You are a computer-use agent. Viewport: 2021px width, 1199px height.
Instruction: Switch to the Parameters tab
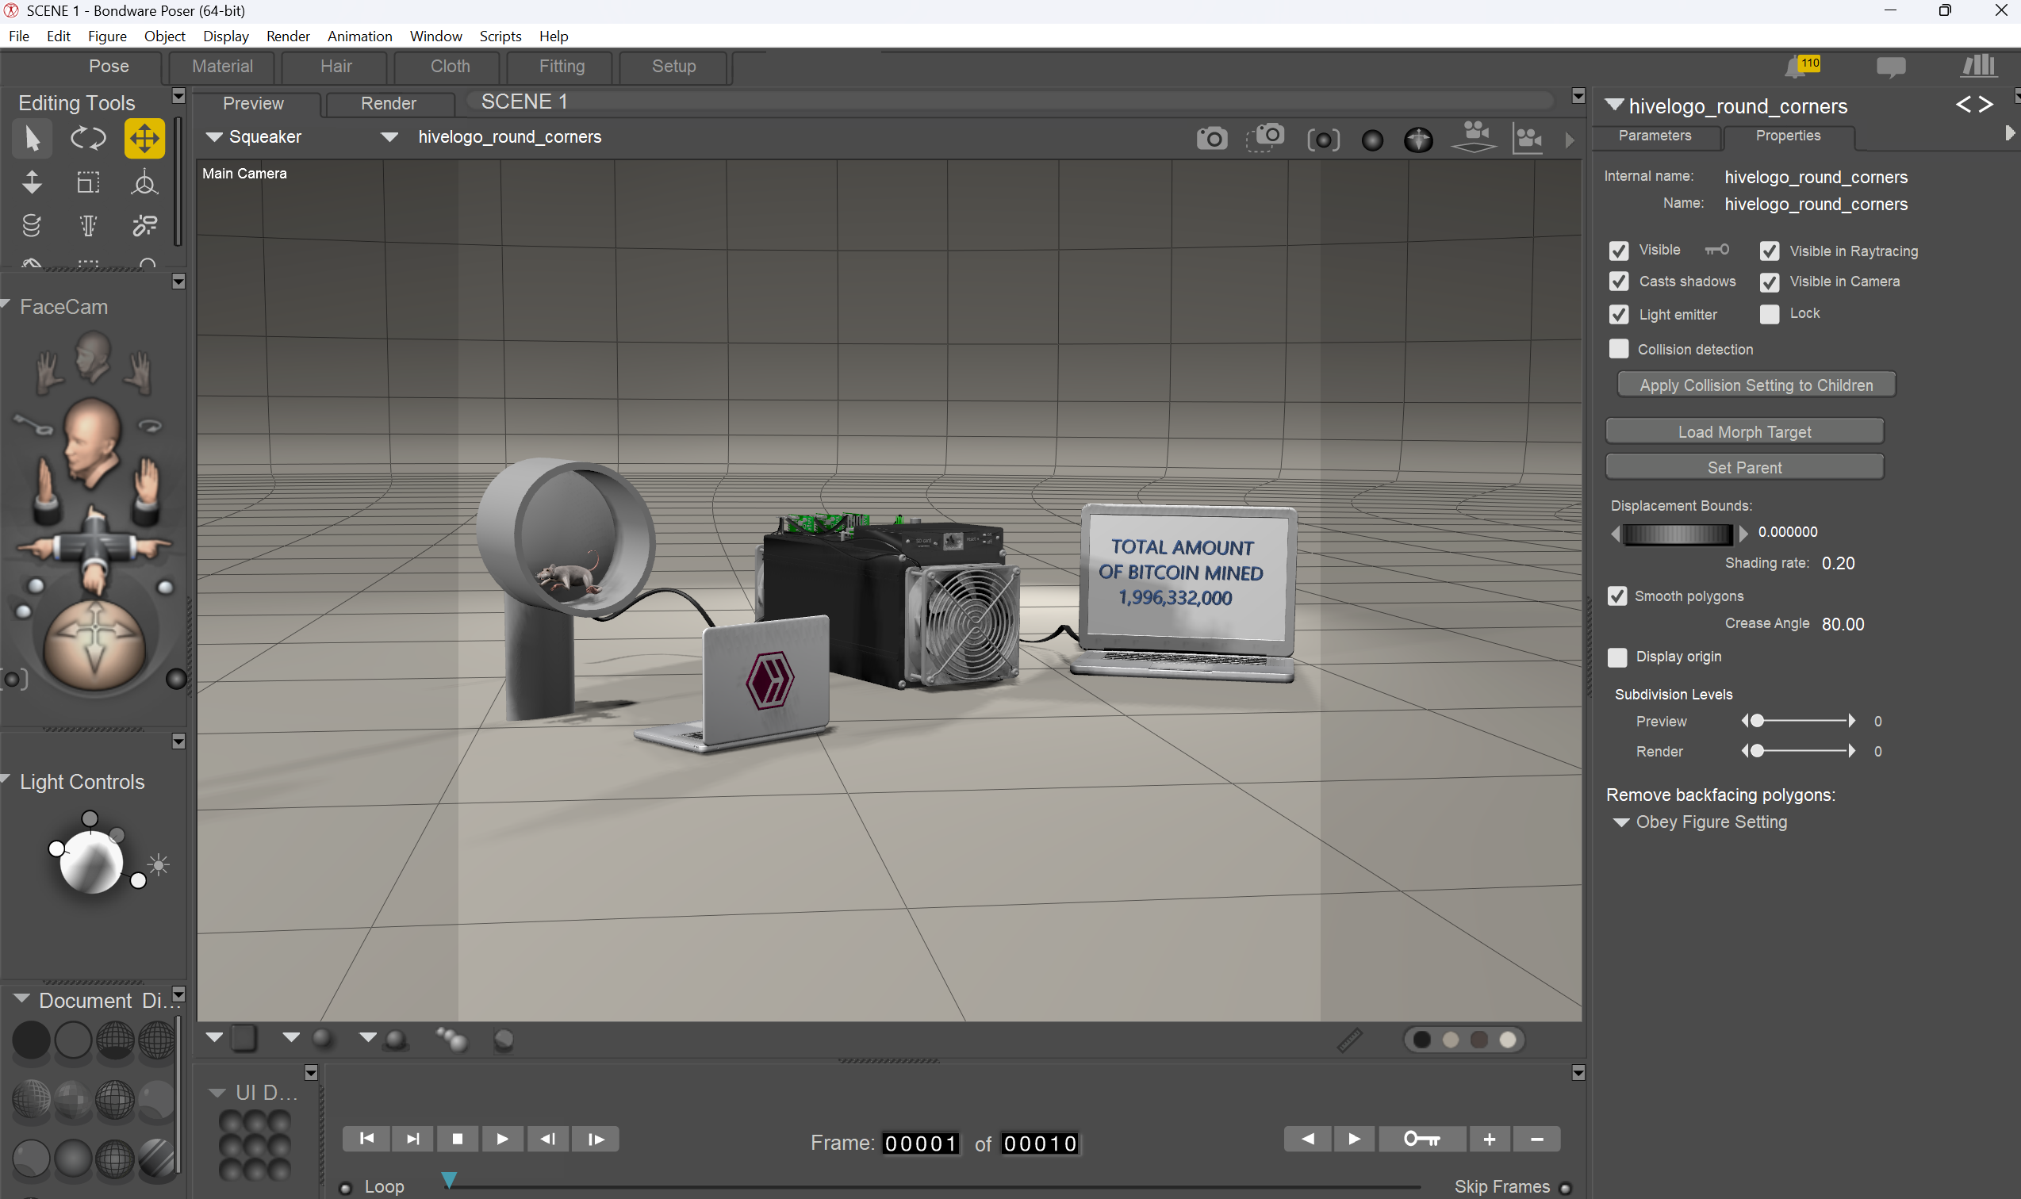(x=1655, y=136)
